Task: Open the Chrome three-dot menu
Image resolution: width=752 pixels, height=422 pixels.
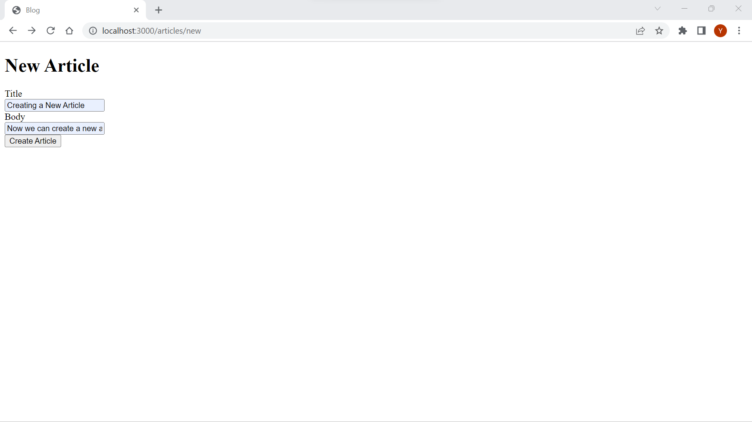Action: [x=739, y=31]
